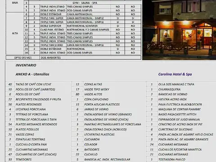The width and height of the screenshot is (216, 162).
Task: Click the 'ALTA' floor label cell
Action: tap(15, 33)
